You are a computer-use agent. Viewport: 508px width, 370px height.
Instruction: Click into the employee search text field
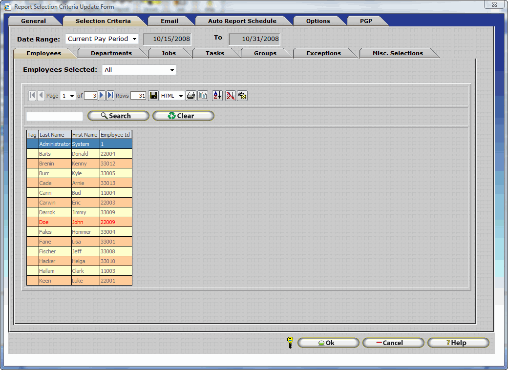coord(55,116)
